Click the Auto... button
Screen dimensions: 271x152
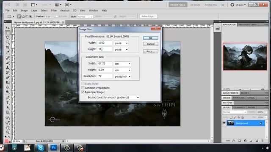point(151,52)
